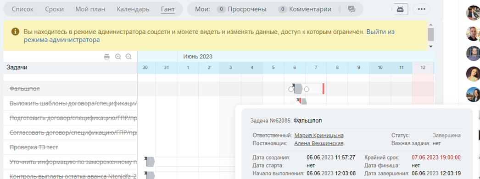Click the chat bubbles icon in filter bar
This screenshot has height=179, width=480.
click(x=352, y=9)
